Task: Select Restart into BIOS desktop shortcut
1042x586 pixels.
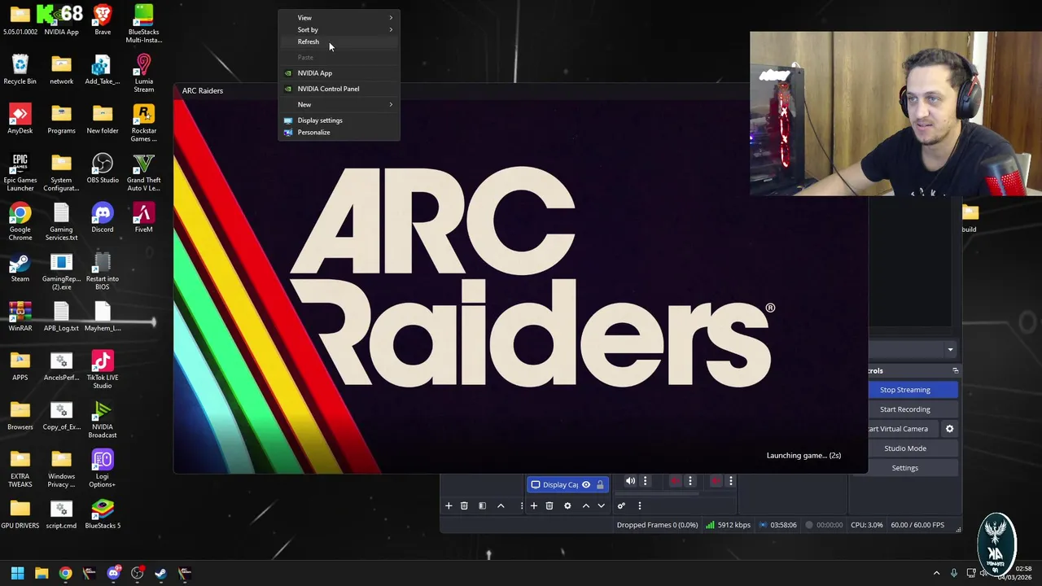Action: [103, 271]
